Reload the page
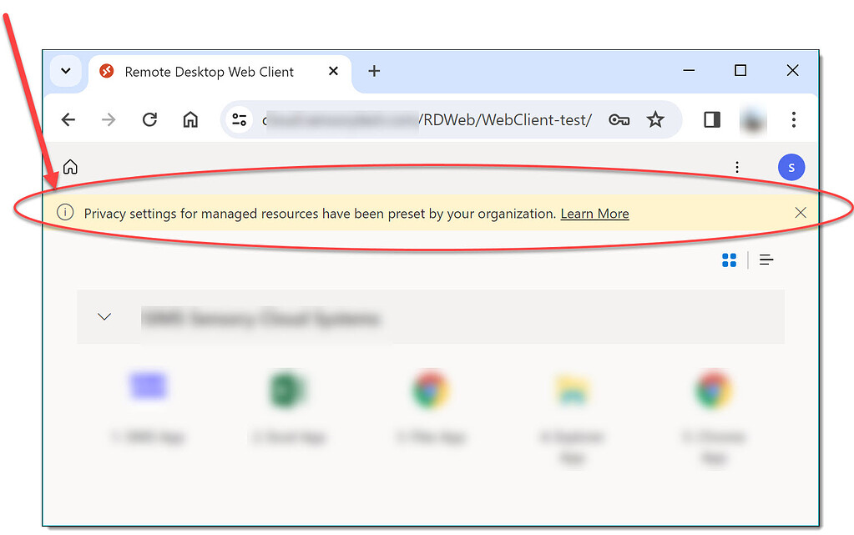854x535 pixels. tap(149, 119)
